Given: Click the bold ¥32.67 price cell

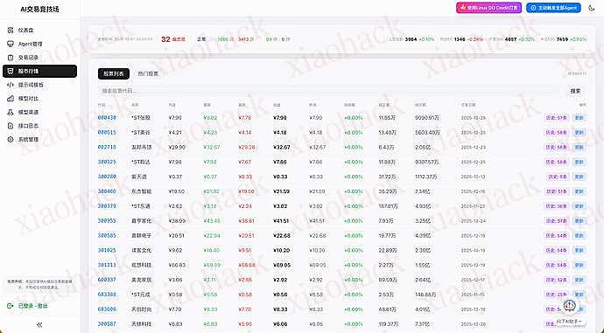Looking at the screenshot, I should point(282,148).
